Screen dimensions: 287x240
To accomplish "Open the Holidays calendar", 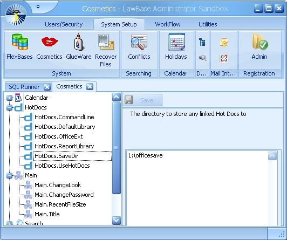I will click(176, 47).
